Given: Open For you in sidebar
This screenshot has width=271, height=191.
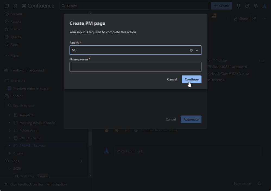Looking at the screenshot, I should tap(16, 14).
